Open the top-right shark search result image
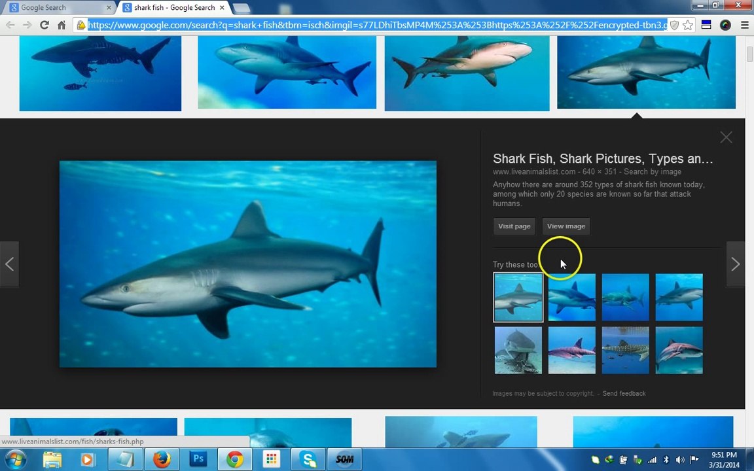754x471 pixels. coord(646,73)
